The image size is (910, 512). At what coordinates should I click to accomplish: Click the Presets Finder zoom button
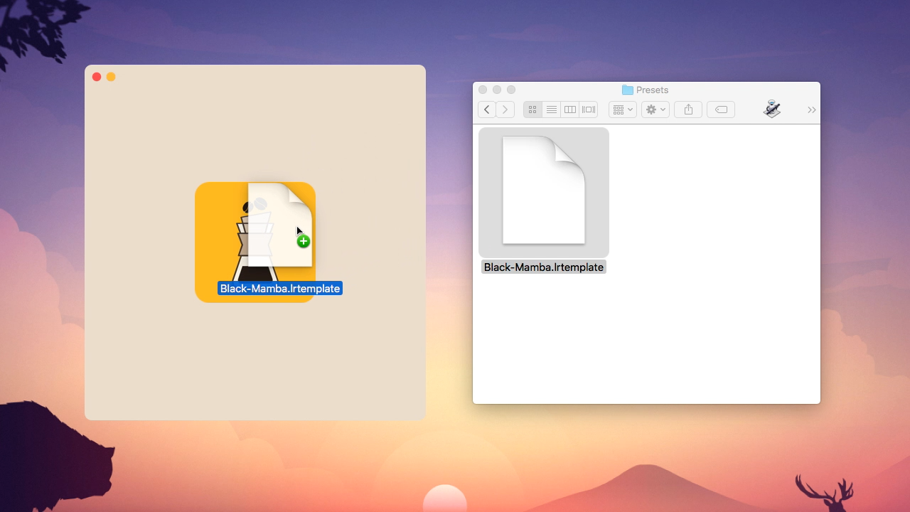[511, 90]
